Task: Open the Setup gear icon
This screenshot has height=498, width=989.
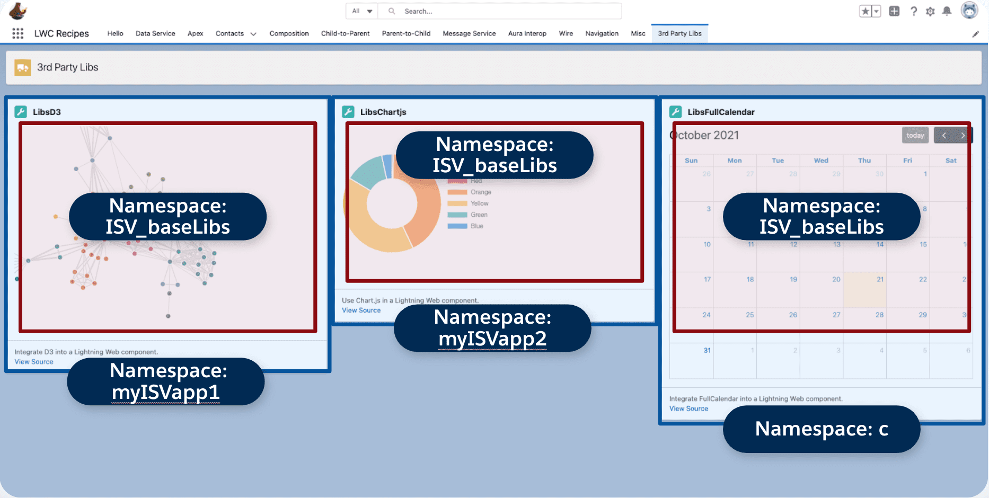Action: pos(930,11)
